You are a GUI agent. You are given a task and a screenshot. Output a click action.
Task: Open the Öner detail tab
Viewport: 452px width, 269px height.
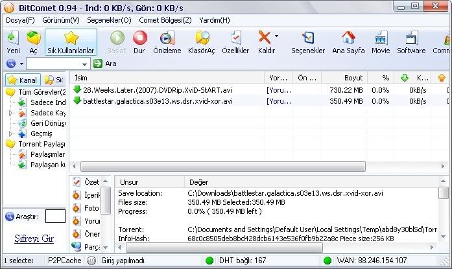coord(86,234)
